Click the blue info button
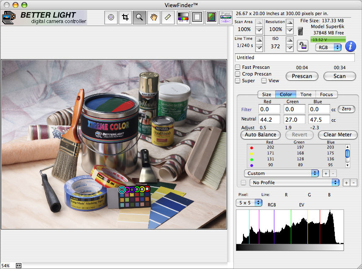 coord(350,47)
